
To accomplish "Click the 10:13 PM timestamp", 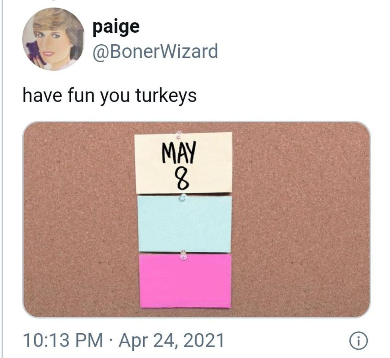I will 63,340.
